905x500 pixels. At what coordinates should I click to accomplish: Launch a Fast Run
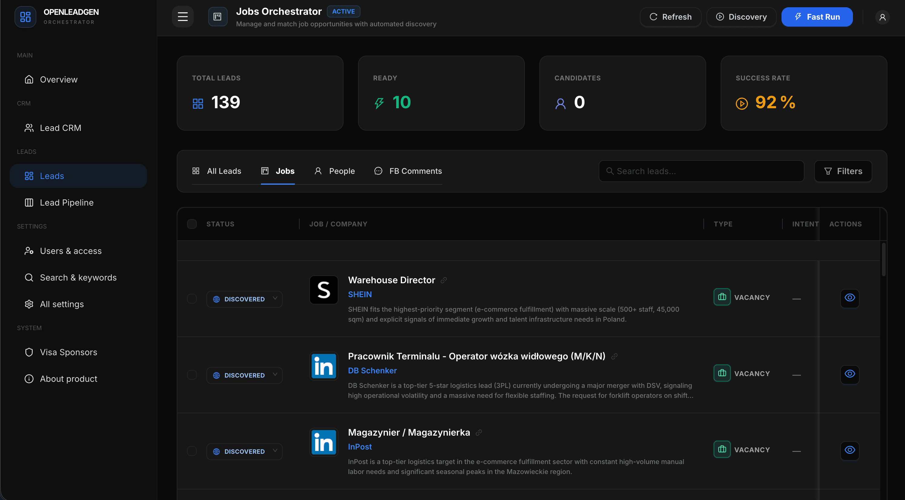pos(817,17)
